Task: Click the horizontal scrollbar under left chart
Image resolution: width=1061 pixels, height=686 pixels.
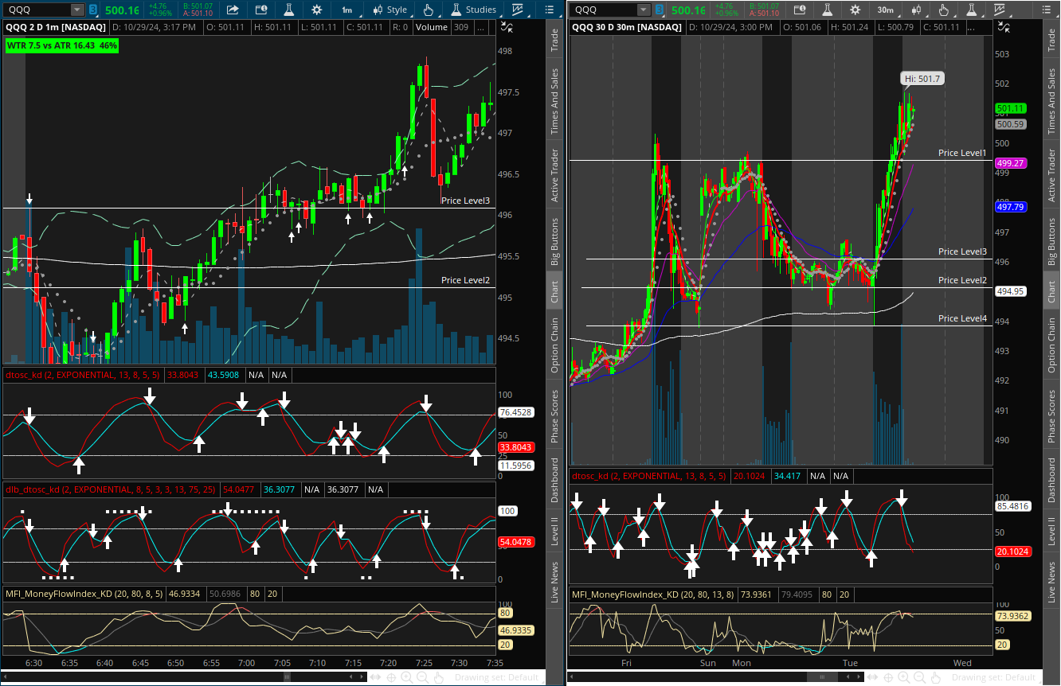Action: (x=287, y=676)
